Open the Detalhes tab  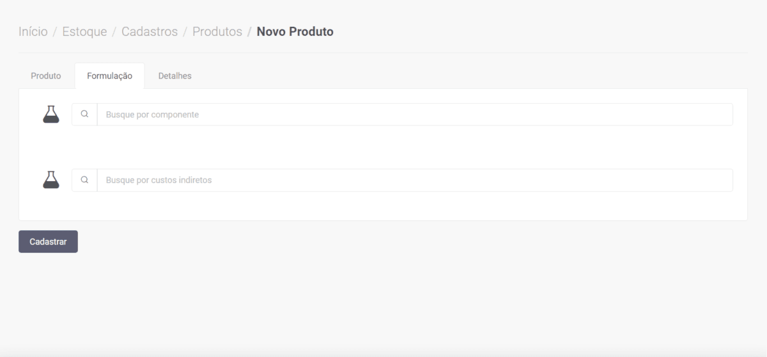(175, 75)
